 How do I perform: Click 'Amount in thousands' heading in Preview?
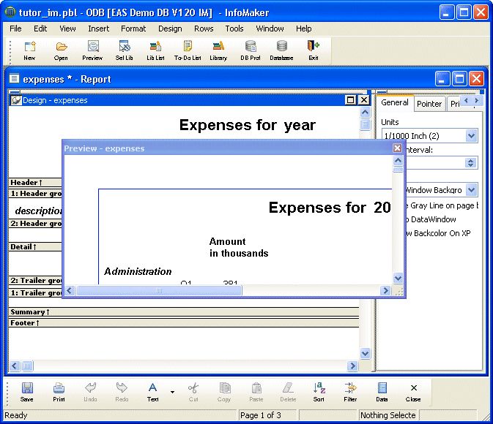239,247
